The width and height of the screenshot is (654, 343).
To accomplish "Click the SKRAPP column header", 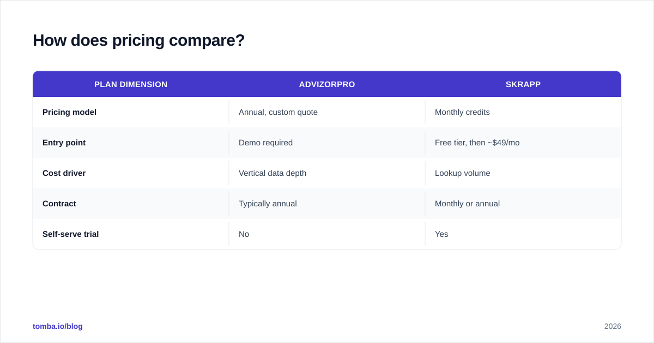I will click(x=523, y=84).
